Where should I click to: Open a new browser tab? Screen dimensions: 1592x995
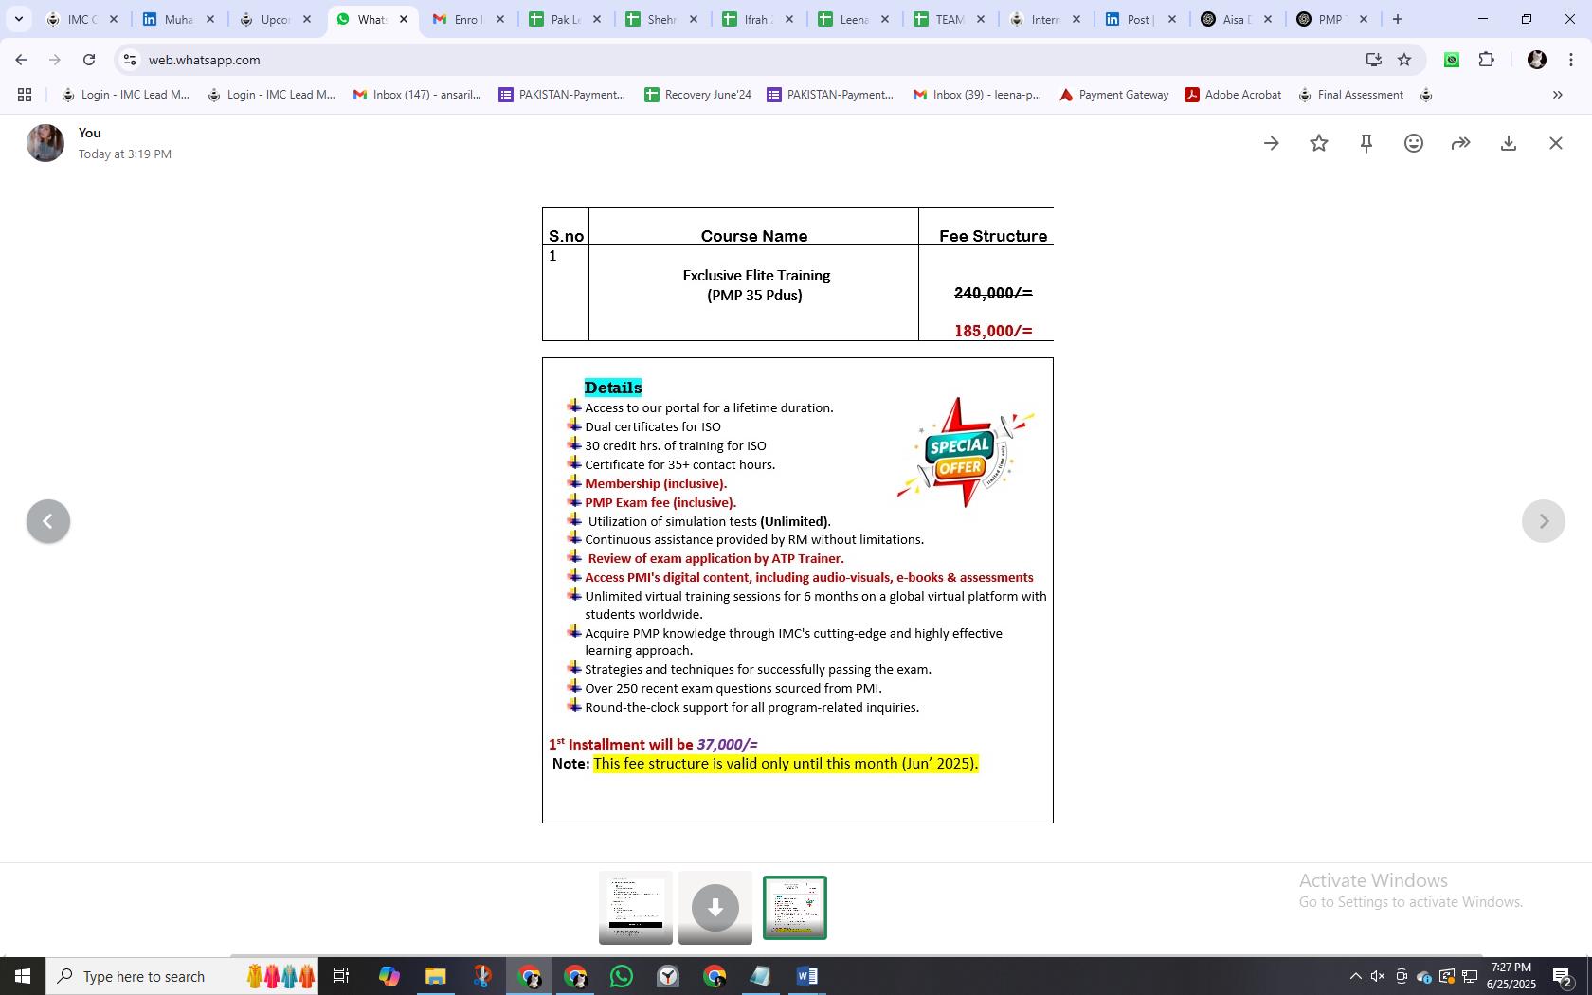[x=1398, y=19]
